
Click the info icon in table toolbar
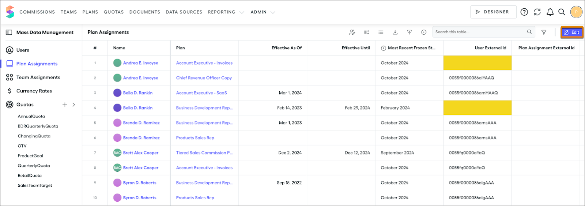click(x=424, y=32)
